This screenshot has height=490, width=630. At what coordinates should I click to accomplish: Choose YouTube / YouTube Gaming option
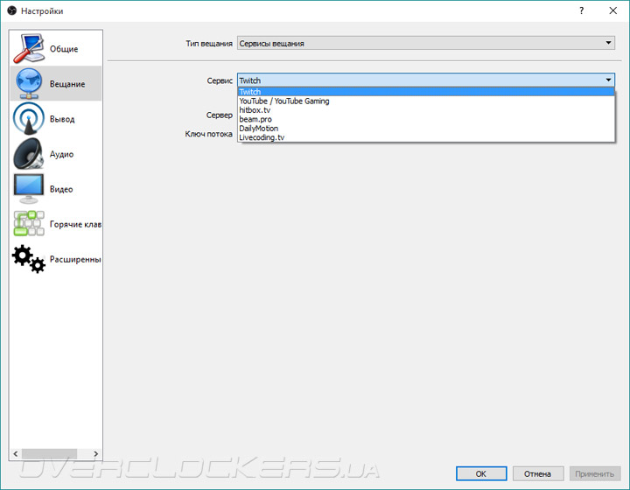pyautogui.click(x=426, y=101)
